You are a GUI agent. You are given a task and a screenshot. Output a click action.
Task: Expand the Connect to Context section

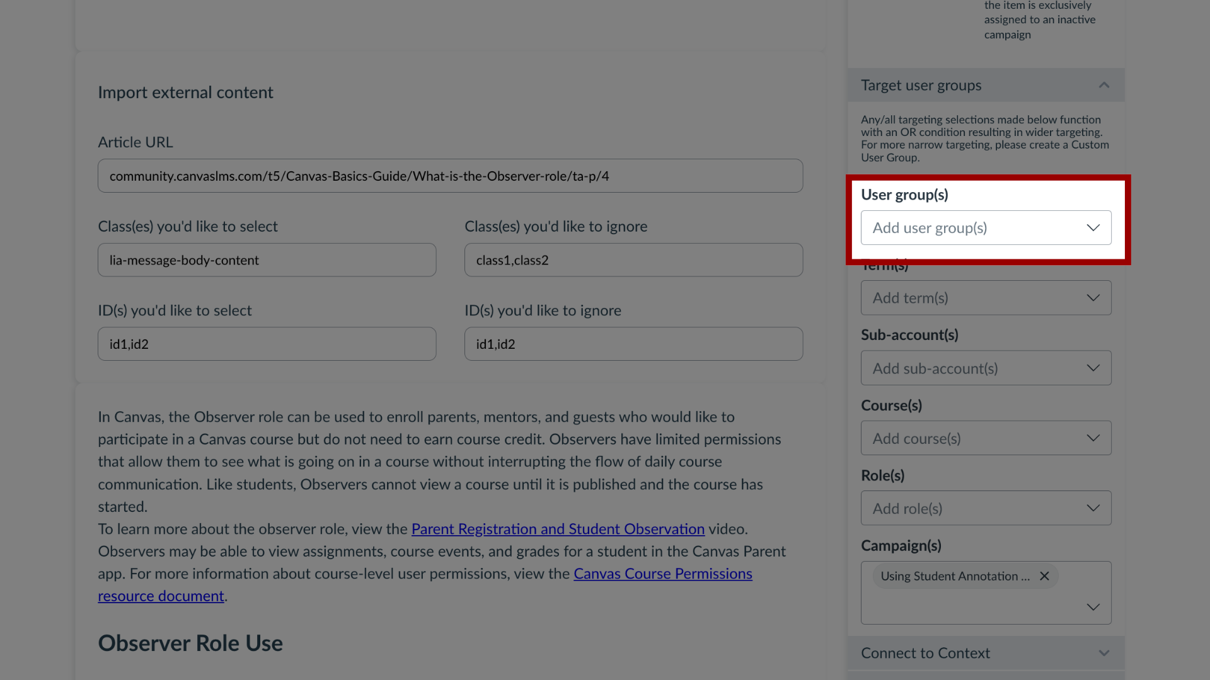[1103, 652]
